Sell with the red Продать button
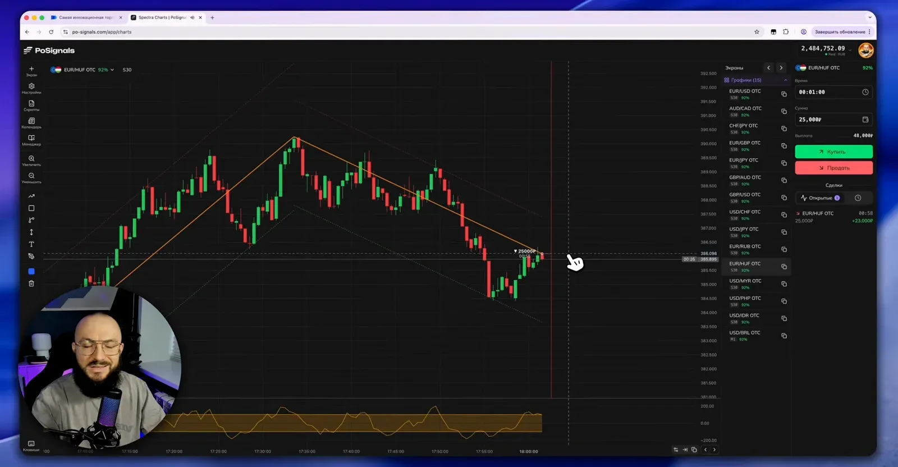The image size is (898, 467). tap(833, 168)
